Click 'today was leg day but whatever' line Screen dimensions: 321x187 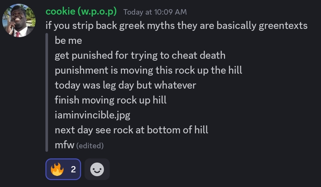[x=125, y=85]
